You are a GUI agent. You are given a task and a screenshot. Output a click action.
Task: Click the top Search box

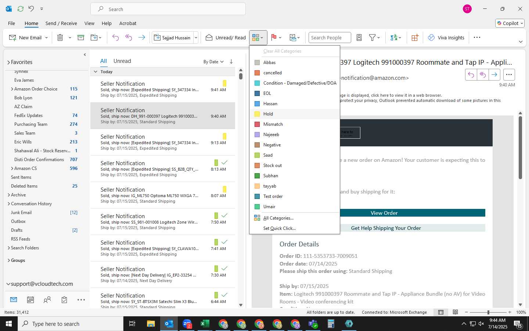click(168, 9)
